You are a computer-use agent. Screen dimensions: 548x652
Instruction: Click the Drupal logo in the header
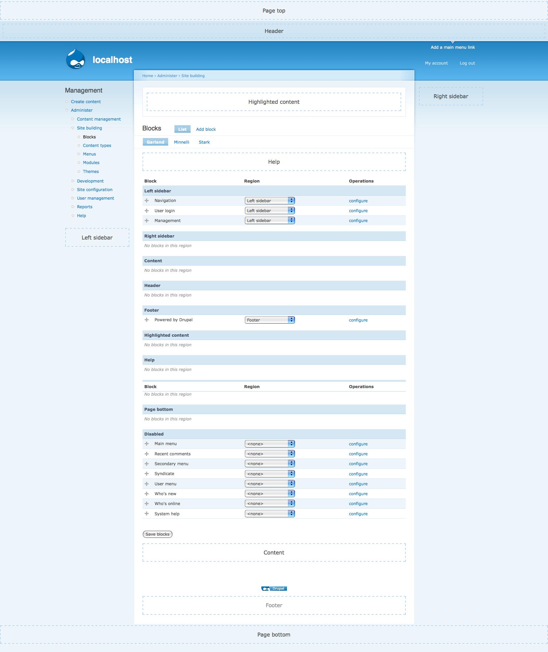(75, 59)
